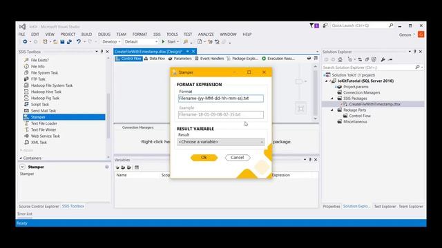This screenshot has width=442, height=248.
Task: Click the Save All icon in the toolbar
Action: coord(69,41)
